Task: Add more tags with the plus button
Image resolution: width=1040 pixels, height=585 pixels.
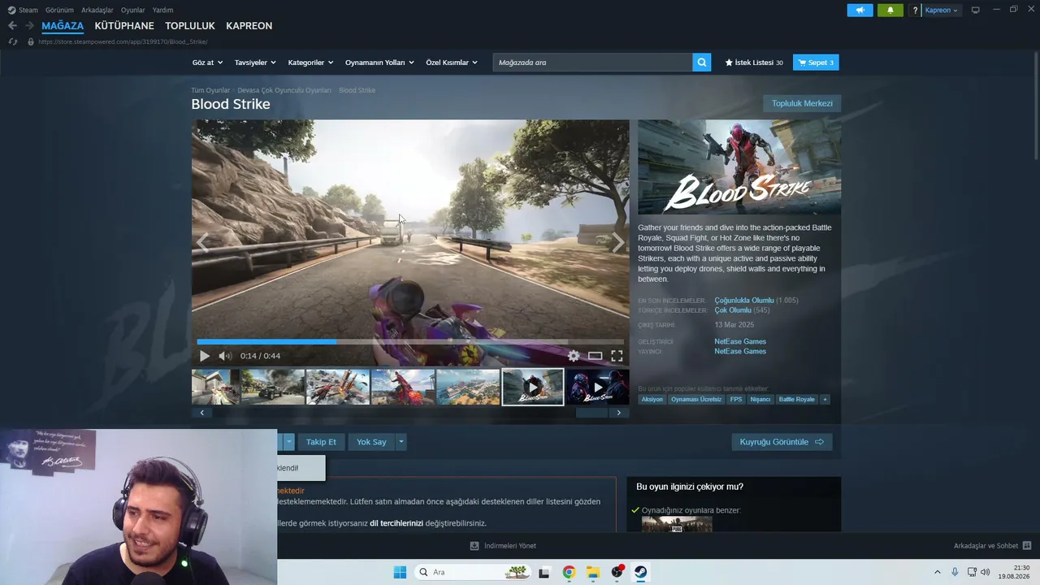Action: (x=825, y=400)
